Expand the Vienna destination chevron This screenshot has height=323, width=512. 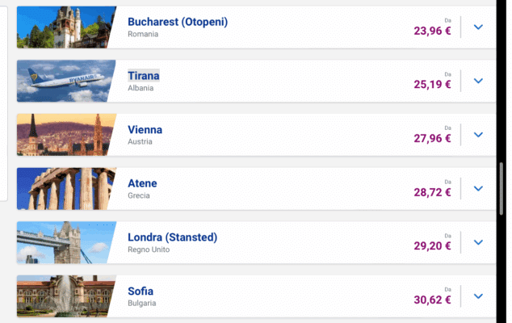tap(478, 135)
